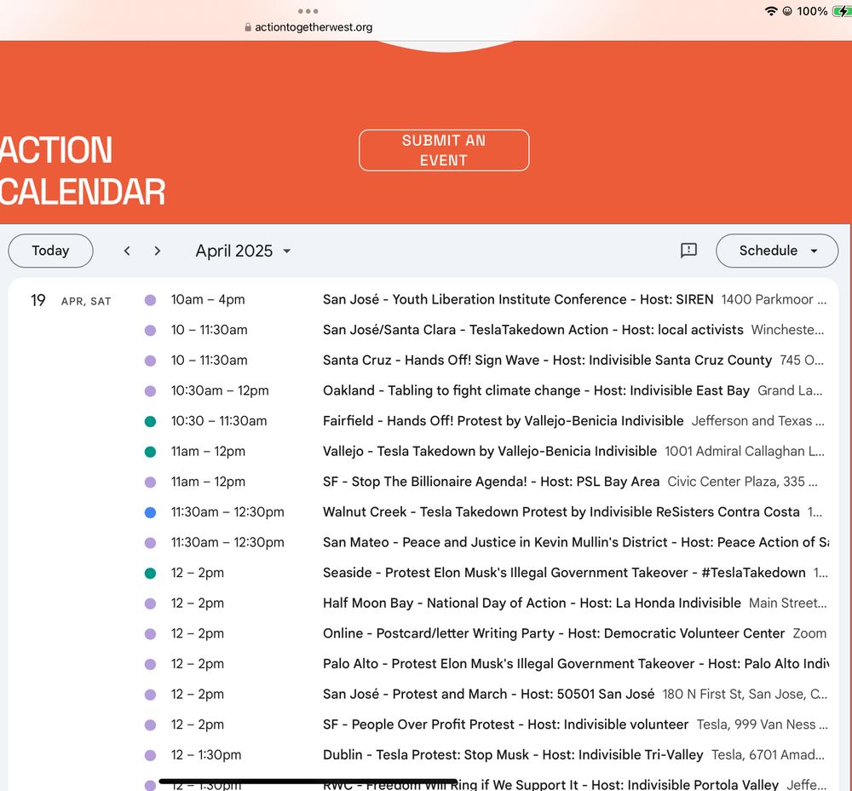The image size is (852, 791).
Task: Click the green dot of the Seaside protest event
Action: coord(151,573)
